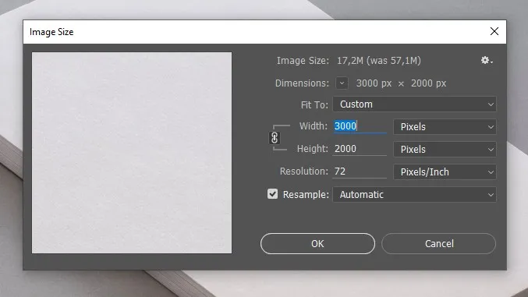Open the Resample Automatic method dropdown
The width and height of the screenshot is (528, 297).
pos(414,195)
